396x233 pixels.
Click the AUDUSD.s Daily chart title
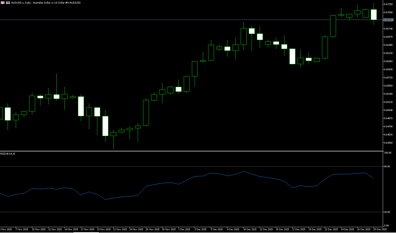46,3
